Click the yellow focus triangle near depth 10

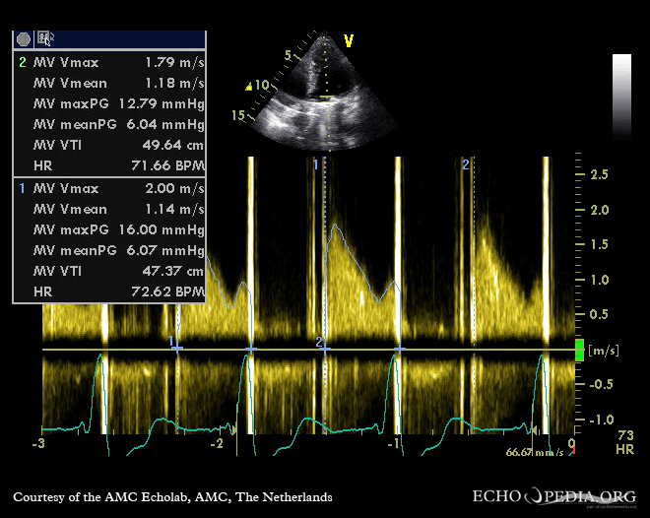pos(252,86)
